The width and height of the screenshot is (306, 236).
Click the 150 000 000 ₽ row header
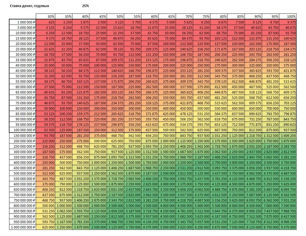click(x=22, y=136)
